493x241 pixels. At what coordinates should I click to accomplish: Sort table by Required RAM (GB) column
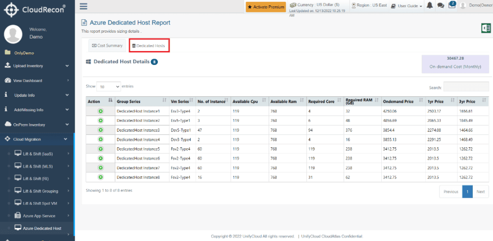tap(362, 101)
